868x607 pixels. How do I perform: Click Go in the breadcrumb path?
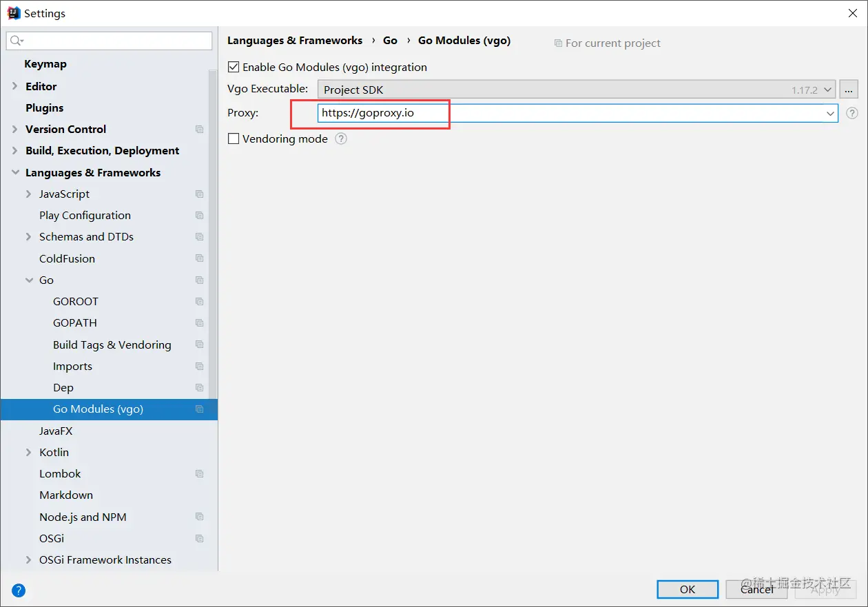pos(390,41)
